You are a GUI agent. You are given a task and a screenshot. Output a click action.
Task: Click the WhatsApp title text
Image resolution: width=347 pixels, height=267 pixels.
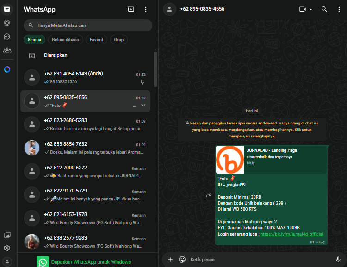[x=39, y=9]
